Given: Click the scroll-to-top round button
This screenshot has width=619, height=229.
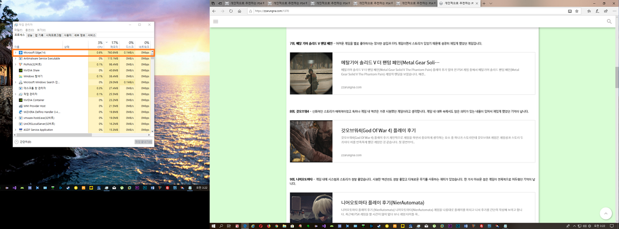Looking at the screenshot, I should (x=606, y=213).
